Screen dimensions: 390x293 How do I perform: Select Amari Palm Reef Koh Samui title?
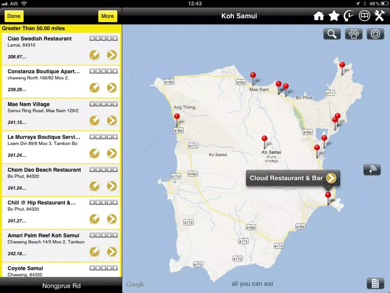click(x=43, y=235)
